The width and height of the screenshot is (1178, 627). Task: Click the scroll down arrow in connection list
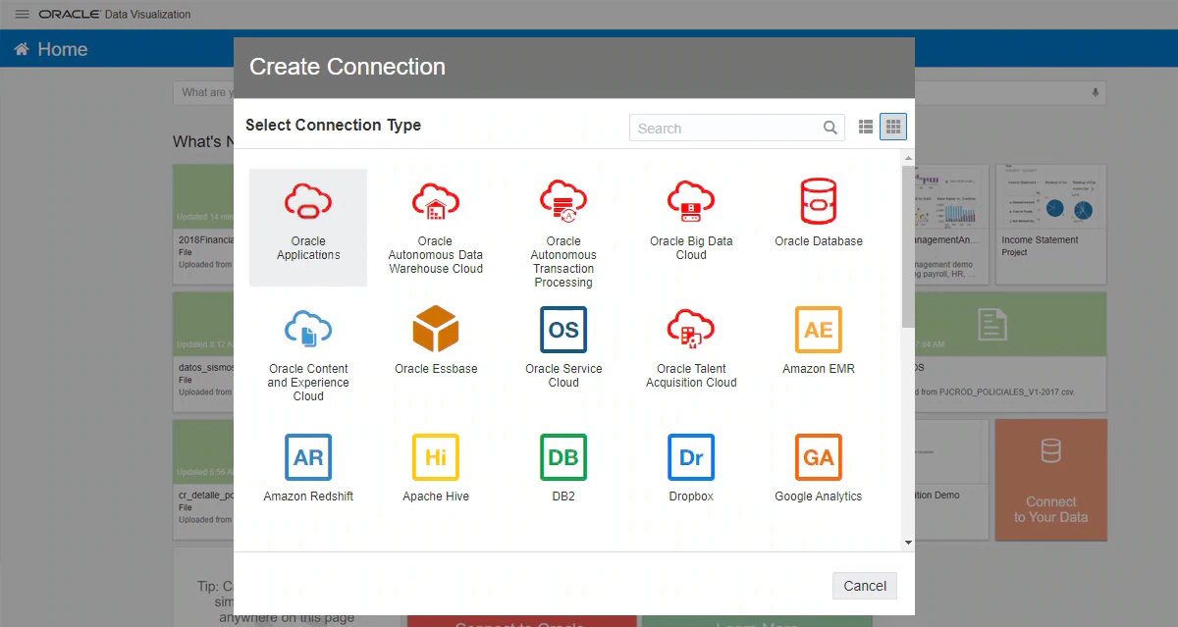pos(908,543)
